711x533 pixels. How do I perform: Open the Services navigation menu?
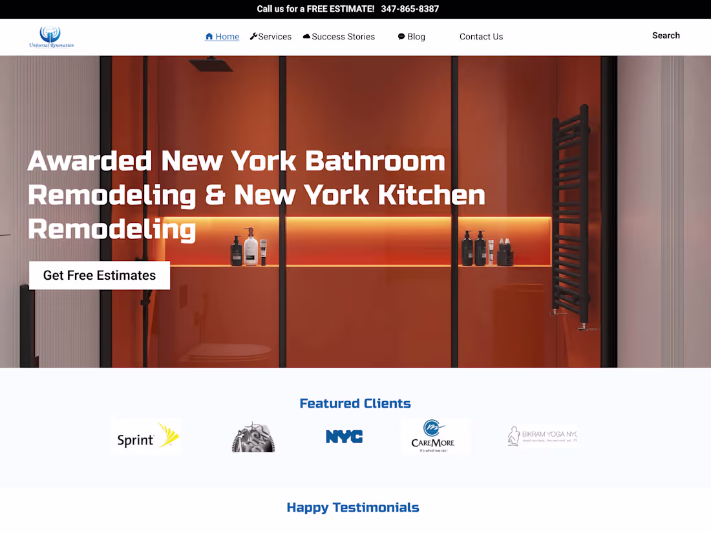(x=275, y=36)
